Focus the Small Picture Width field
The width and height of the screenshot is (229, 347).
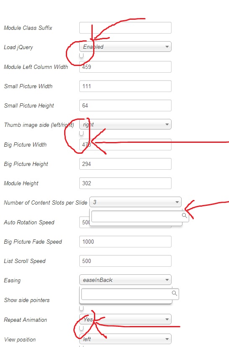coord(125,86)
